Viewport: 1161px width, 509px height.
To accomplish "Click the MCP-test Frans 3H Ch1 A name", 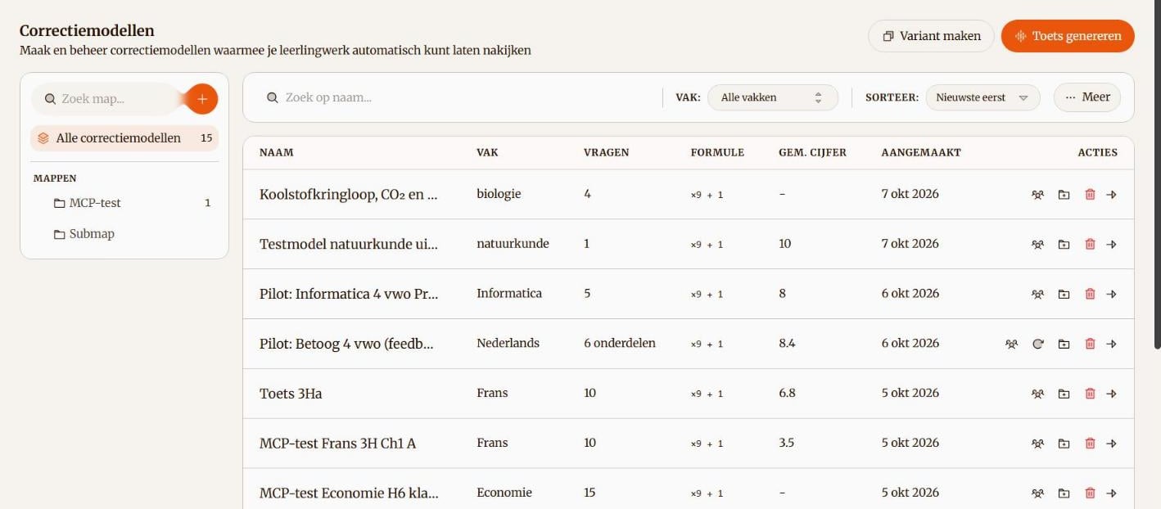I will (x=337, y=444).
